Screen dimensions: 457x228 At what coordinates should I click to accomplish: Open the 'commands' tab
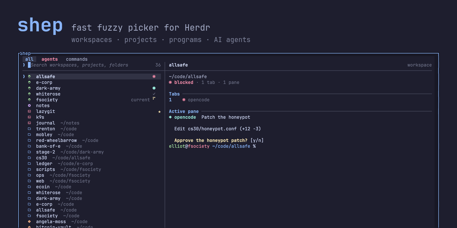(77, 59)
